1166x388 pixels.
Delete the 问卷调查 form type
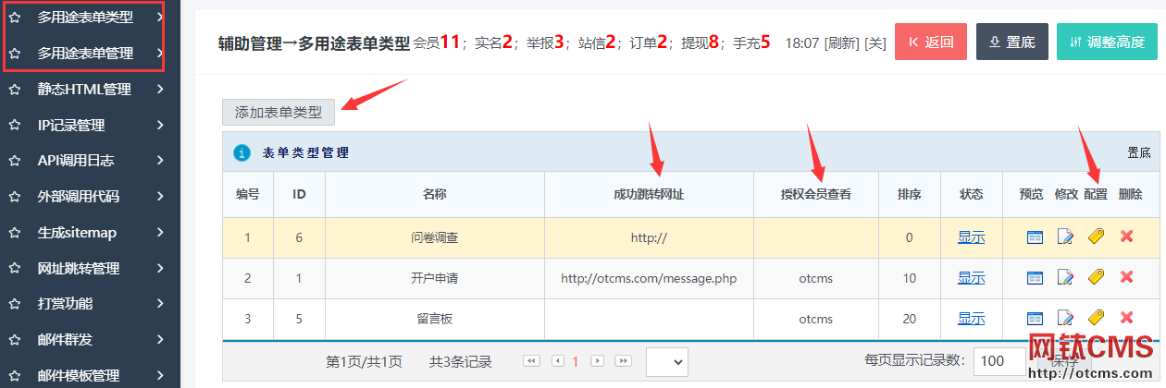coord(1126,237)
